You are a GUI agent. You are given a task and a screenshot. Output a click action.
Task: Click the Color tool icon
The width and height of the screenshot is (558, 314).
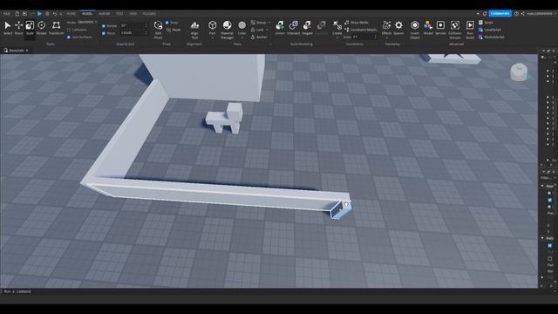click(x=242, y=25)
